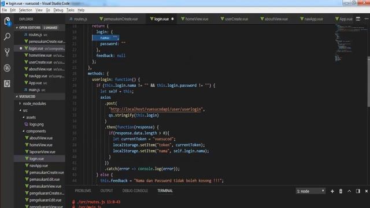Open pemasukanView.vue in file tree
Viewport: 370px width, 208px height.
[45, 186]
